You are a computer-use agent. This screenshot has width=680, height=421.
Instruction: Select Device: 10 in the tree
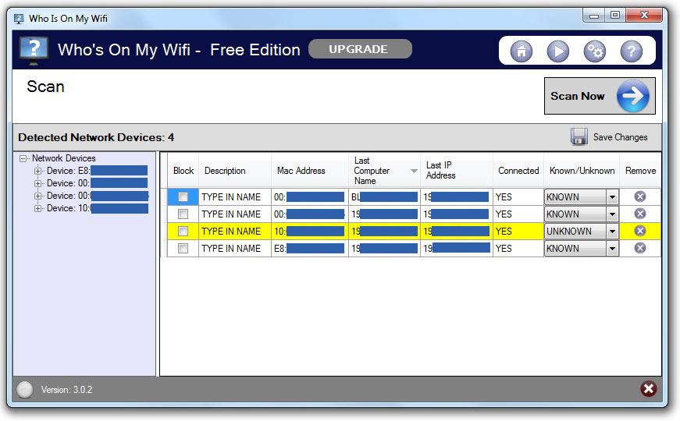(x=97, y=208)
